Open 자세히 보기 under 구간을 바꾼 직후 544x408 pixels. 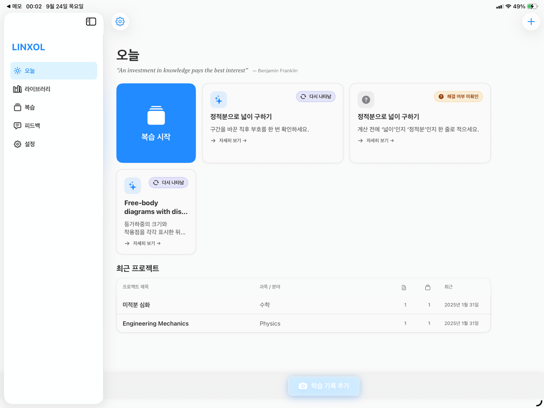click(x=229, y=141)
